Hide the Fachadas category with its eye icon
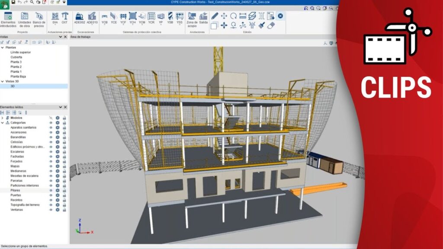 (x=51, y=156)
